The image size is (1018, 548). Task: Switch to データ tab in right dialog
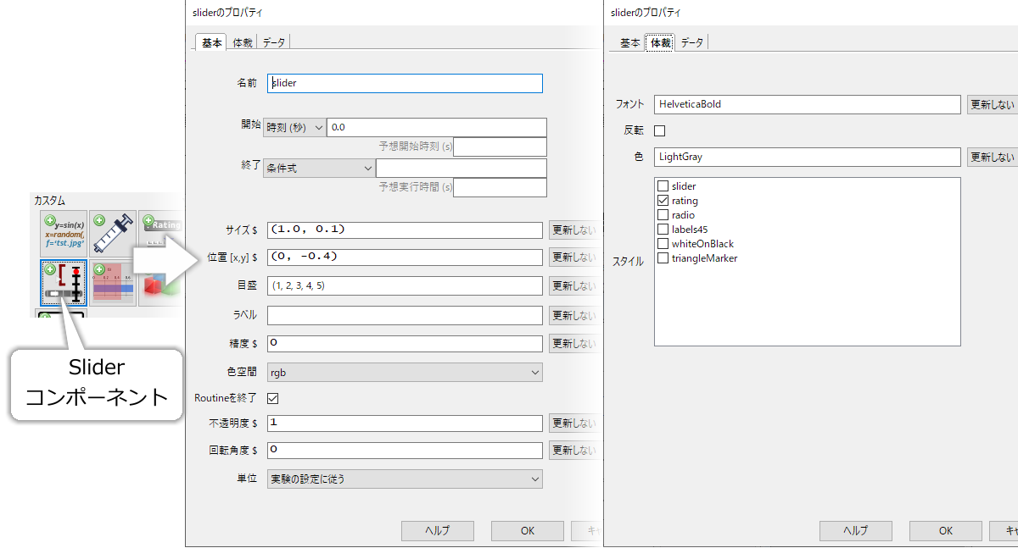click(691, 42)
